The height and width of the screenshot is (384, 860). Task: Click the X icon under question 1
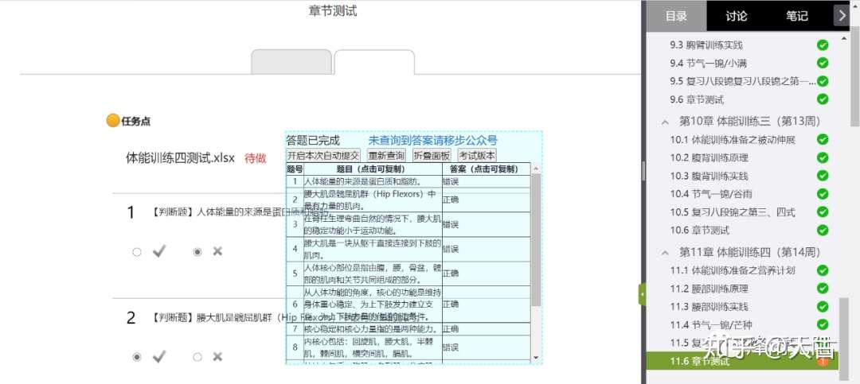point(217,251)
